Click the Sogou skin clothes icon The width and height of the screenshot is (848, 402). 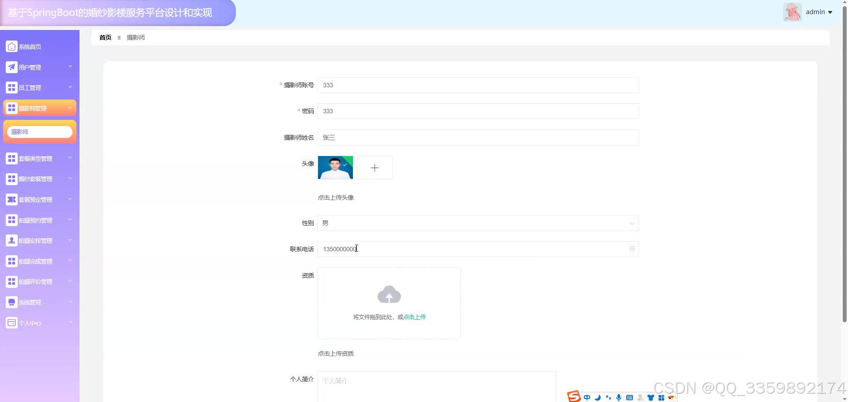pyautogui.click(x=651, y=397)
